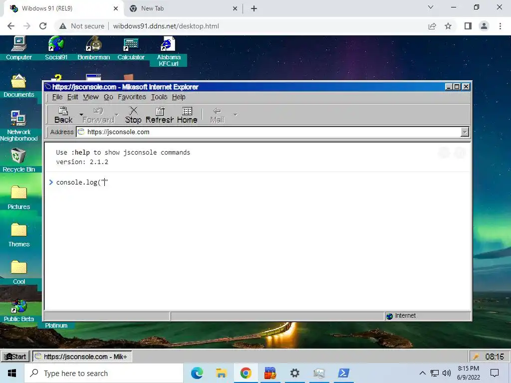Image resolution: width=511 pixels, height=383 pixels.
Task: Maximize the Mikasoft Internet Explorer window
Action: 457,87
